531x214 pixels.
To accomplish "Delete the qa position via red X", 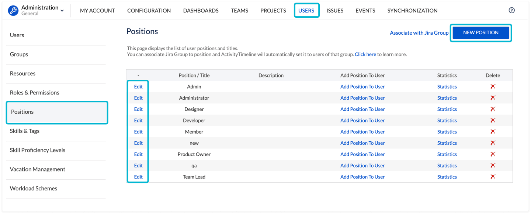I will pyautogui.click(x=493, y=165).
